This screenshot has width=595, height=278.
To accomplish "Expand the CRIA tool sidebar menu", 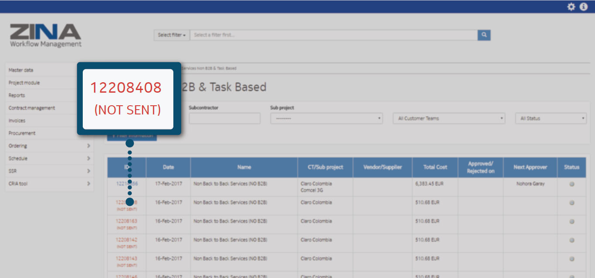I will pyautogui.click(x=49, y=184).
